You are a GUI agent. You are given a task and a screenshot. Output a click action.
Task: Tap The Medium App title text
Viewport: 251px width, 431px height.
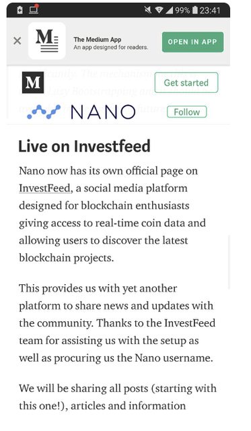click(97, 40)
